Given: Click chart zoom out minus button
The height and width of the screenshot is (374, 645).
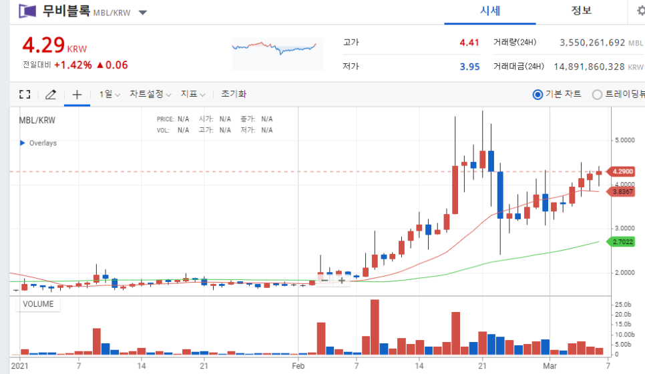Looking at the screenshot, I should click(325, 281).
